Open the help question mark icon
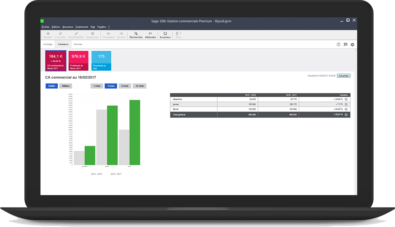The width and height of the screenshot is (395, 227). coord(338,44)
